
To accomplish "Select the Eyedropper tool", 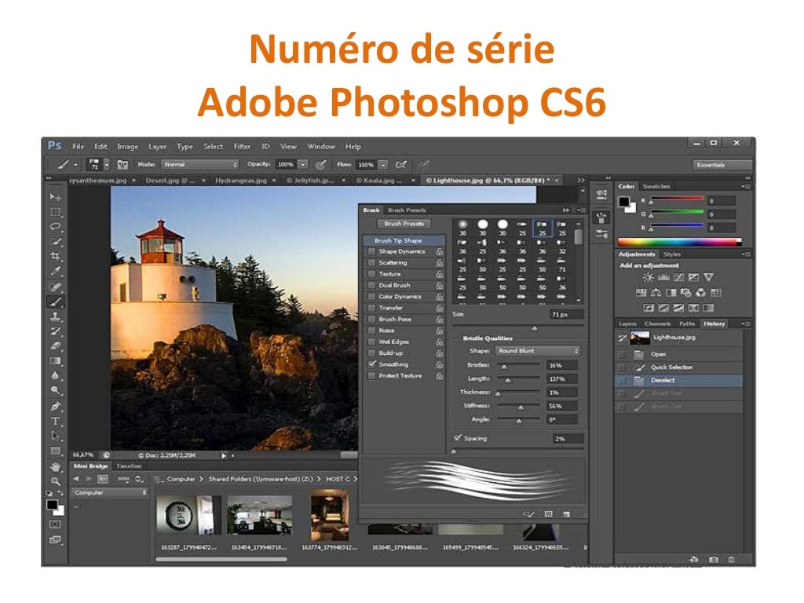I will click(56, 271).
